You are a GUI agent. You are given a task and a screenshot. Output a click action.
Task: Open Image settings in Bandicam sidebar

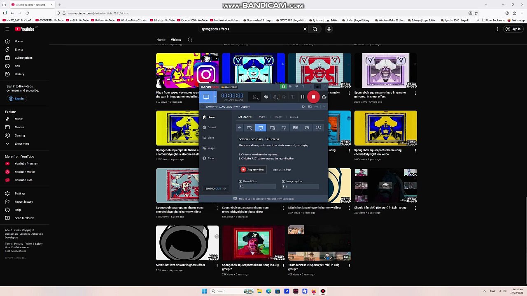[x=208, y=148]
